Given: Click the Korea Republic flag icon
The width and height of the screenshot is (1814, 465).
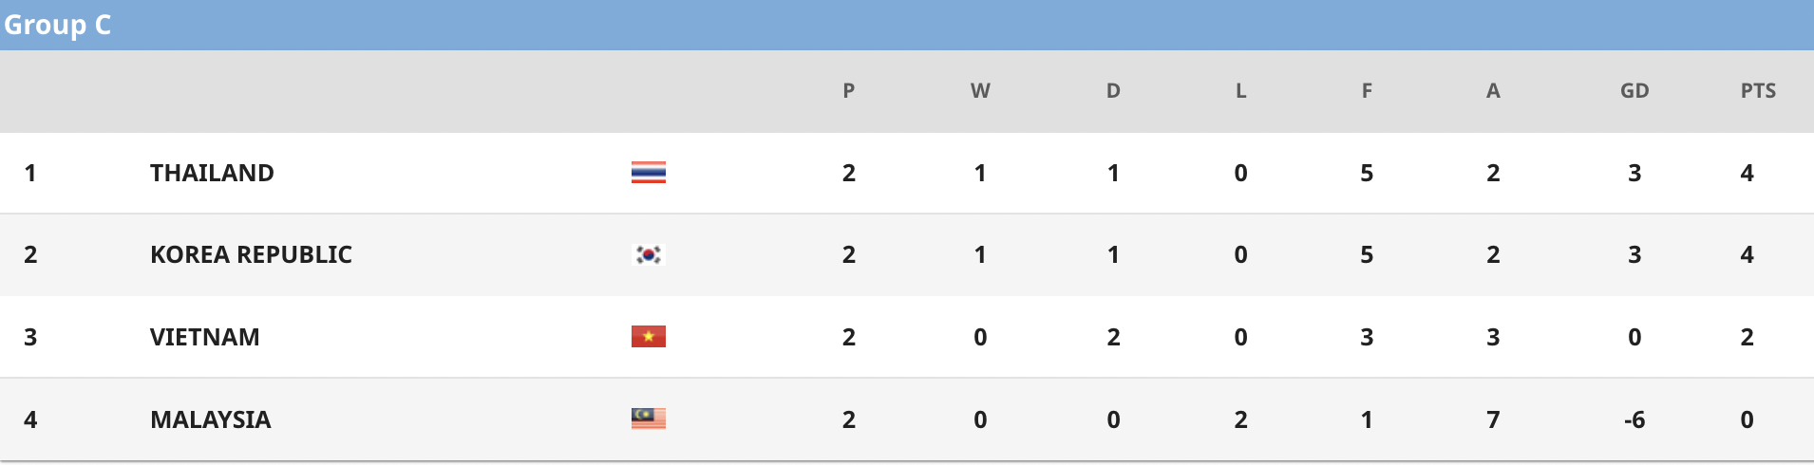Looking at the screenshot, I should pyautogui.click(x=649, y=254).
